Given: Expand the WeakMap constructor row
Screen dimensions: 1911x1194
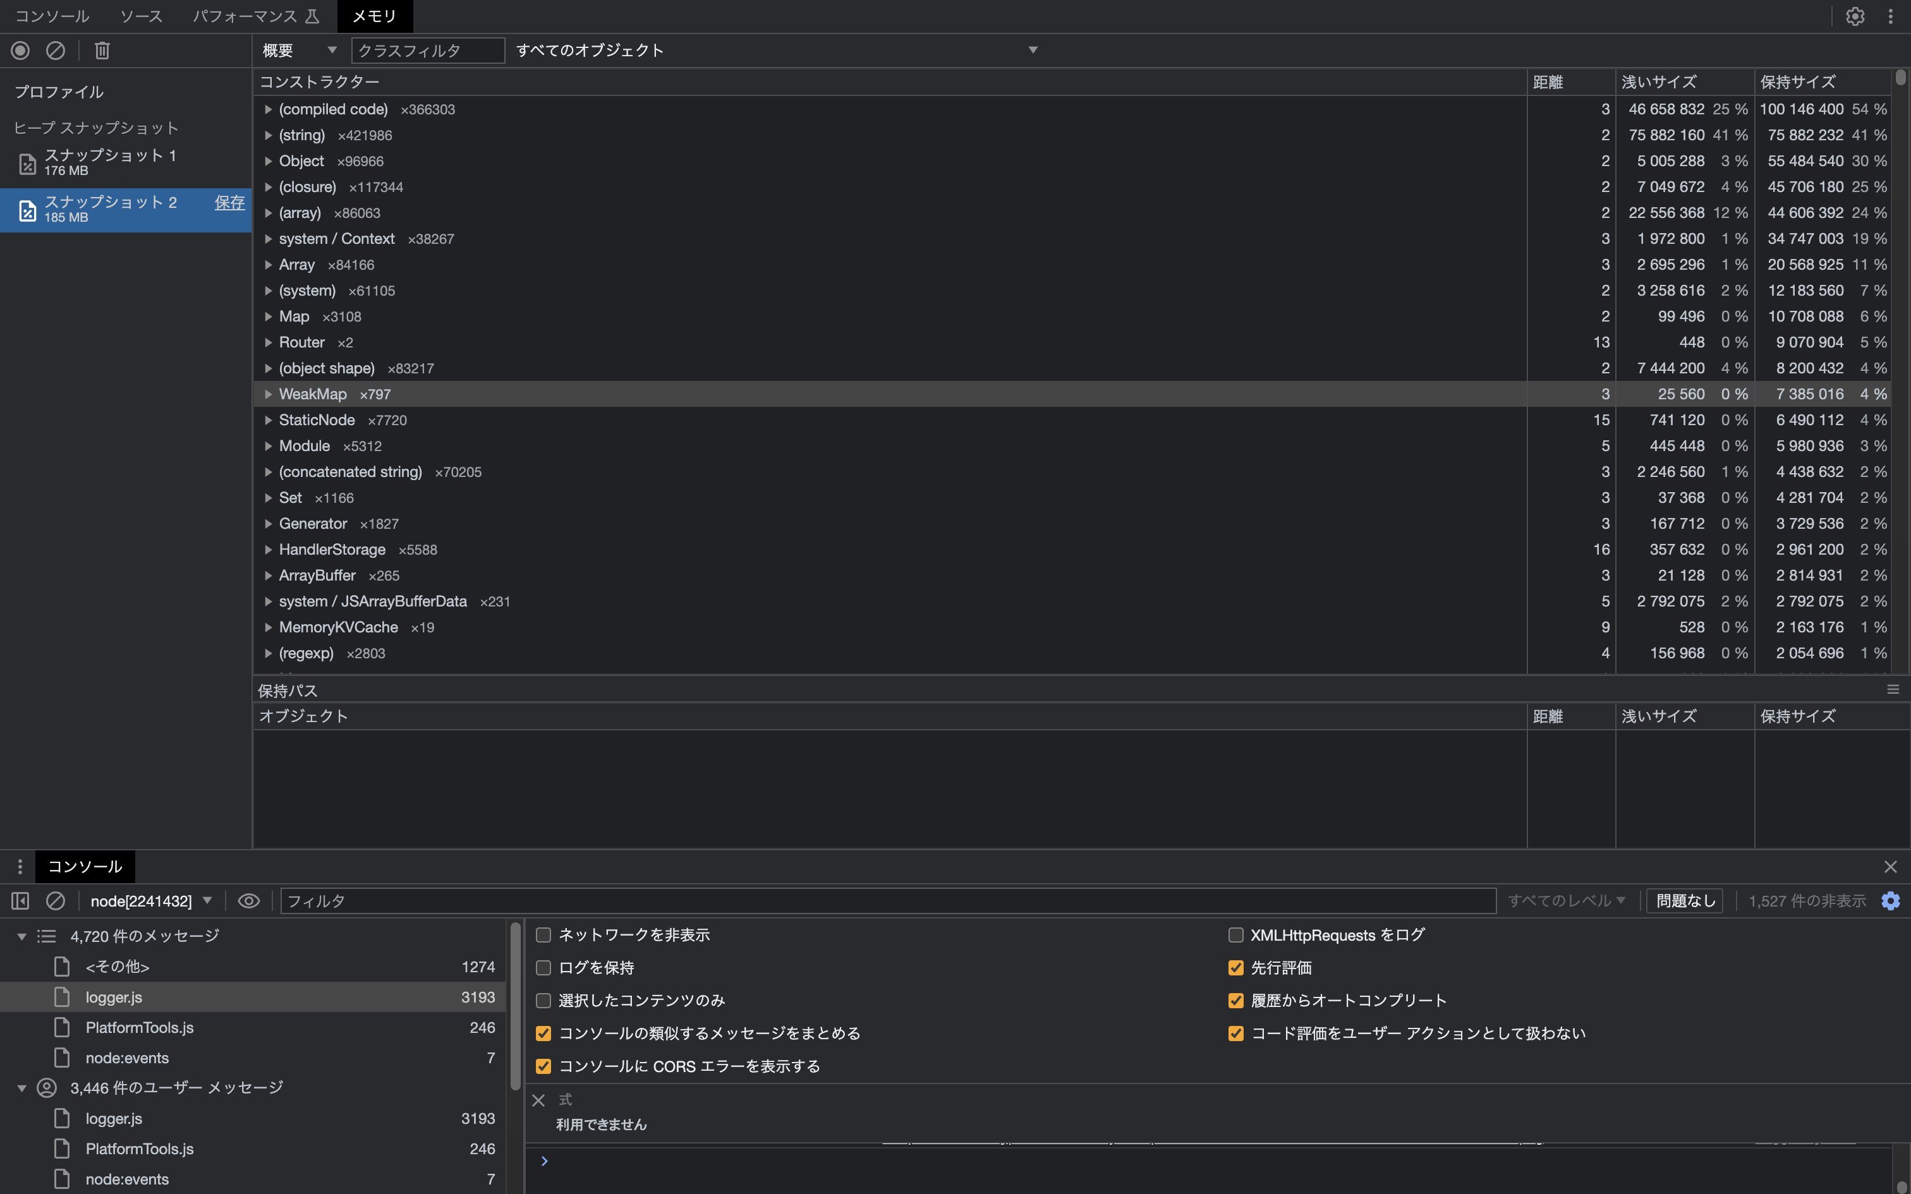Looking at the screenshot, I should 269,393.
